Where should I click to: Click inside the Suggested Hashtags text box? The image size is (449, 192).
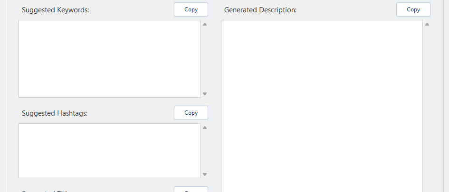[109, 151]
